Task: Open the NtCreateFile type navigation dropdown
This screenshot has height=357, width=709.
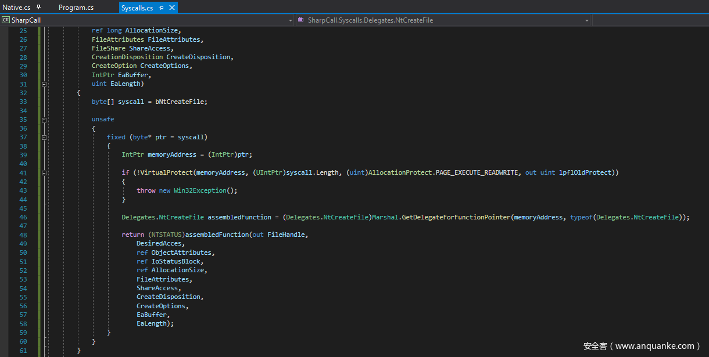Action: [587, 20]
